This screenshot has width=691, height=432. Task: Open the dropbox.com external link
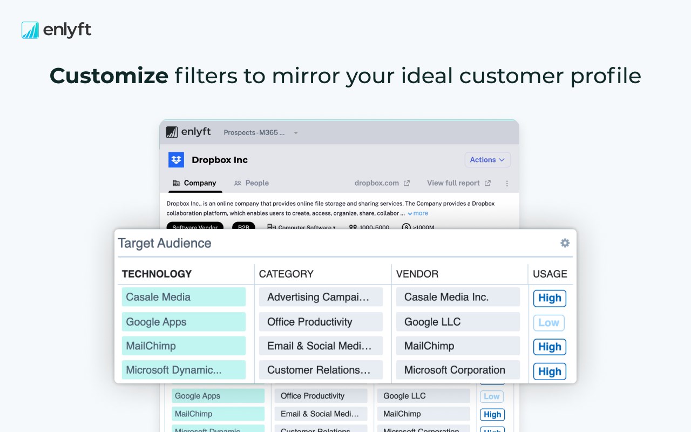click(x=382, y=183)
